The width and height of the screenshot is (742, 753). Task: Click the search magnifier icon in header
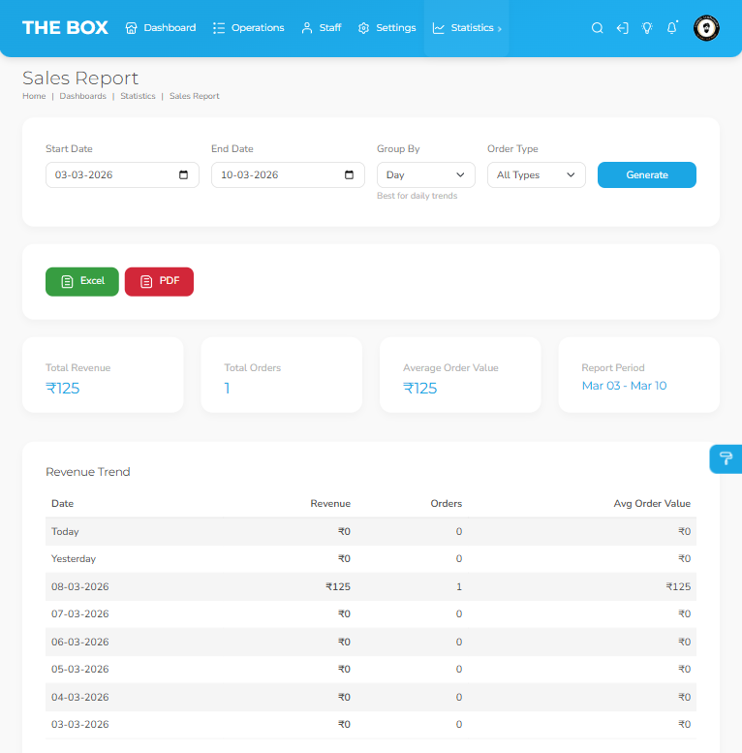click(598, 28)
